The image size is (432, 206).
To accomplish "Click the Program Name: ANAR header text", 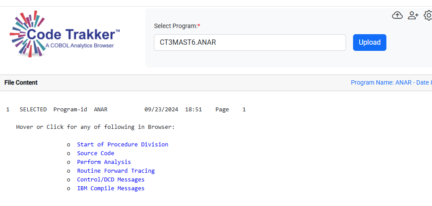I will [390, 82].
